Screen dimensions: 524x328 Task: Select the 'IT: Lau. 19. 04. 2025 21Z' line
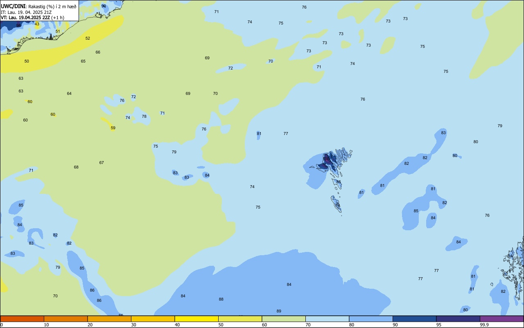coord(27,12)
